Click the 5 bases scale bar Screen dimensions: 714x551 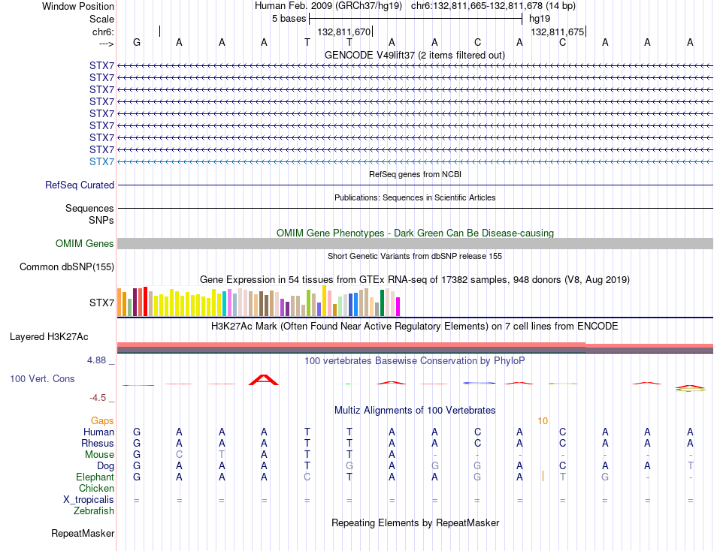point(416,19)
